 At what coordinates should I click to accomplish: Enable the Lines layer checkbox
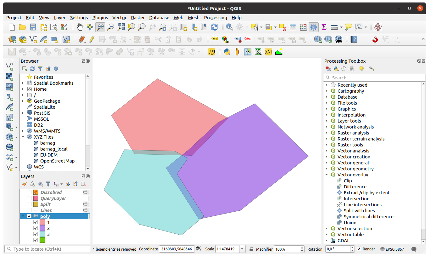[x=29, y=210]
